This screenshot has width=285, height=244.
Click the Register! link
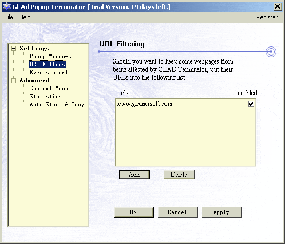click(x=268, y=17)
